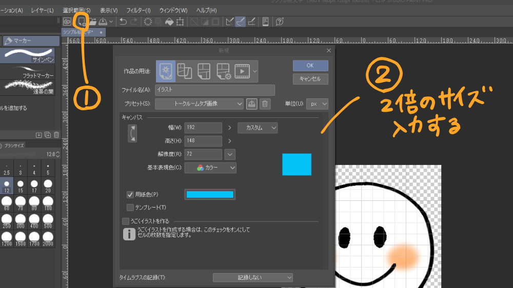Click the smartphone connection toolbar icon
513x288 pixels.
coord(265,22)
